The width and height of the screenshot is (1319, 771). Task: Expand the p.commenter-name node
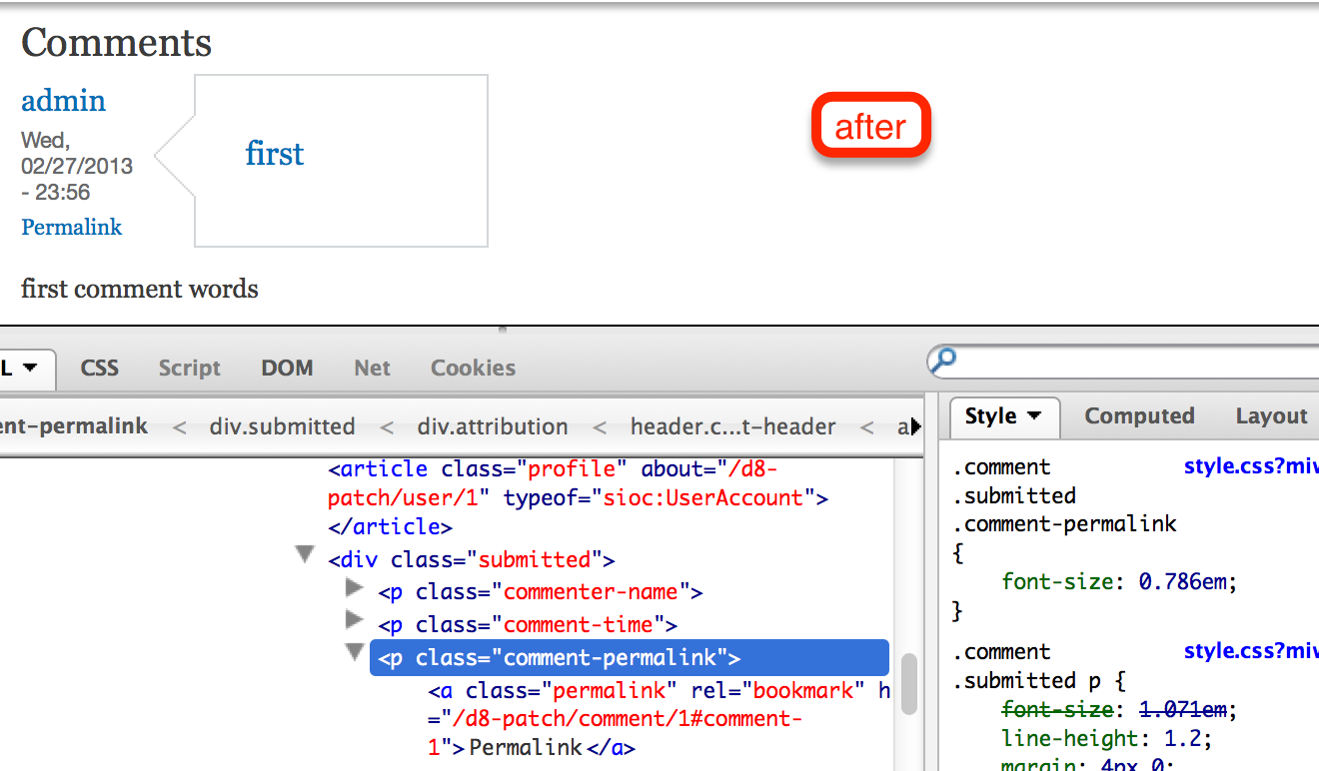[x=355, y=588]
